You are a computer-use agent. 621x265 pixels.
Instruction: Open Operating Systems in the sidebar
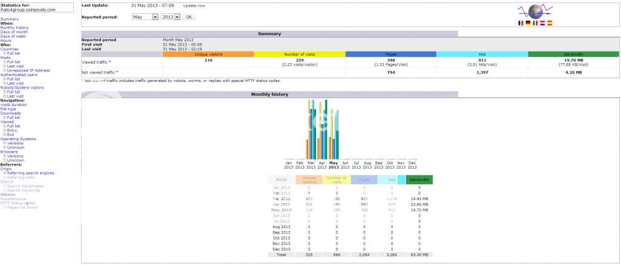pos(18,138)
